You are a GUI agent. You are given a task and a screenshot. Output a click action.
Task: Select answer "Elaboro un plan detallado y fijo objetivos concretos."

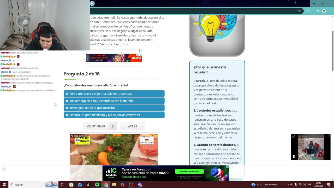click(x=114, y=115)
